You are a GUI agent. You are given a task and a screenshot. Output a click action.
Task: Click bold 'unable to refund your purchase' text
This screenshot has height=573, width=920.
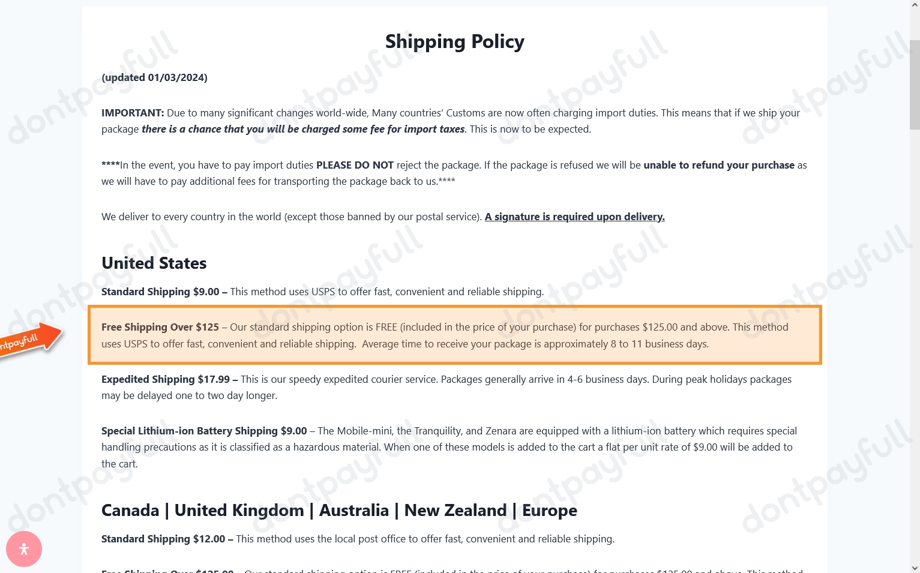719,165
